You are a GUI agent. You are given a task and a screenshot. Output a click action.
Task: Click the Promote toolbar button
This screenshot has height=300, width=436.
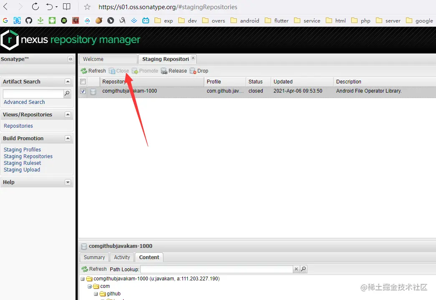pyautogui.click(x=145, y=71)
